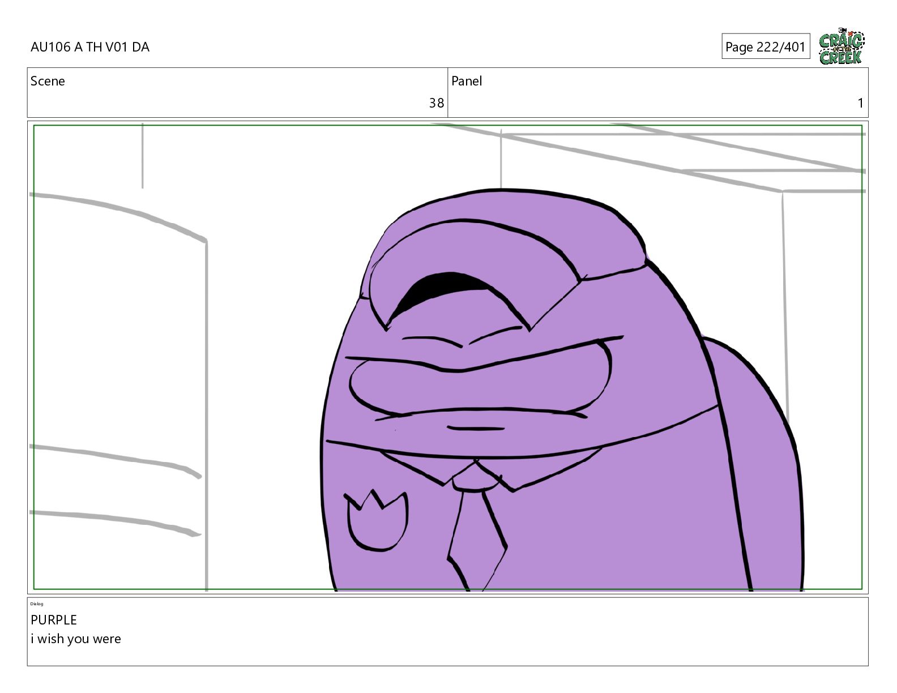
Task: Select the document title AU106 A TH V01 DA
Action: click(x=90, y=47)
